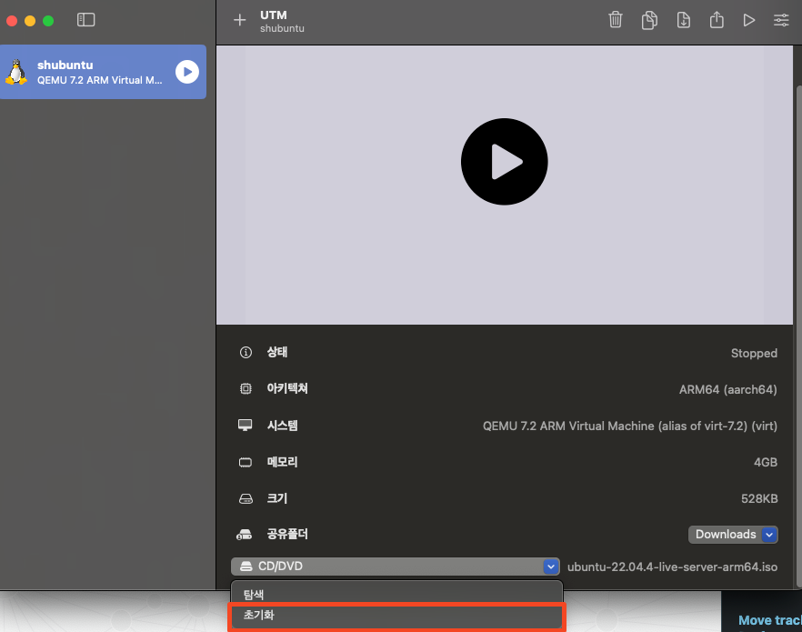802x632 pixels.
Task: Click the disk size icon beside 크기
Action: pyautogui.click(x=246, y=498)
